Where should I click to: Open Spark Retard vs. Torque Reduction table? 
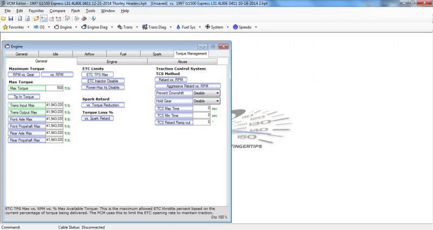[103, 105]
